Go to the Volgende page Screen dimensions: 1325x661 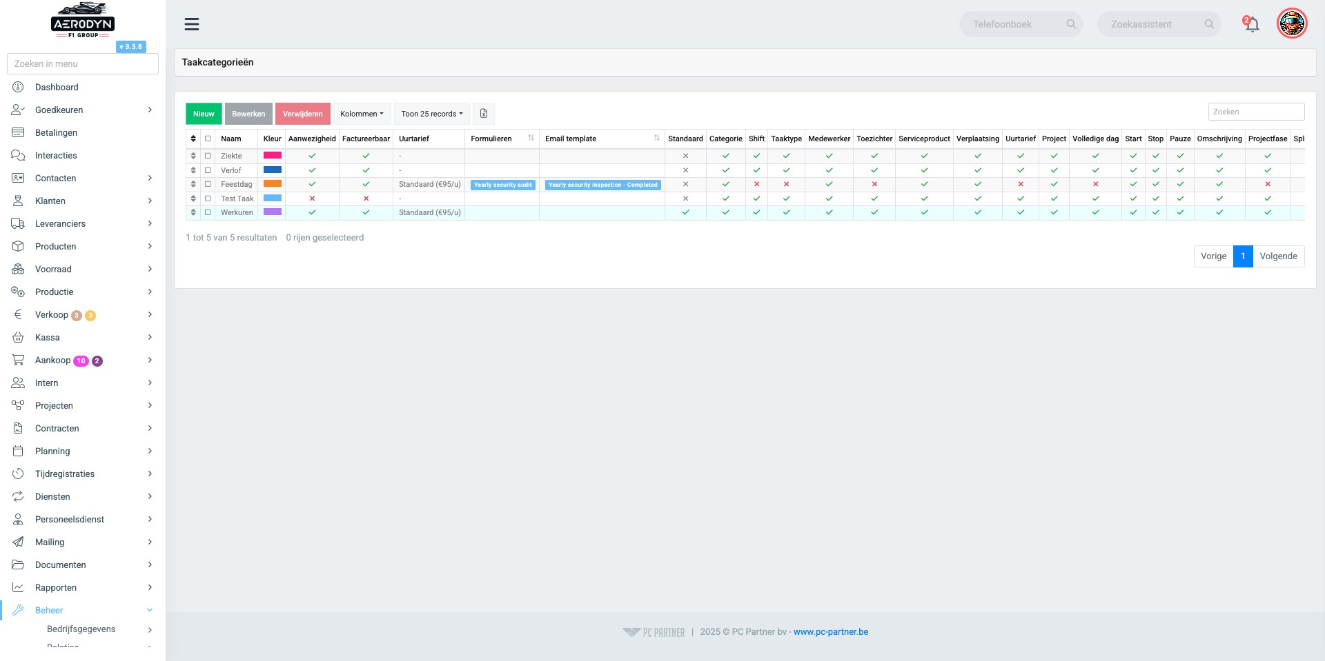[x=1278, y=256]
